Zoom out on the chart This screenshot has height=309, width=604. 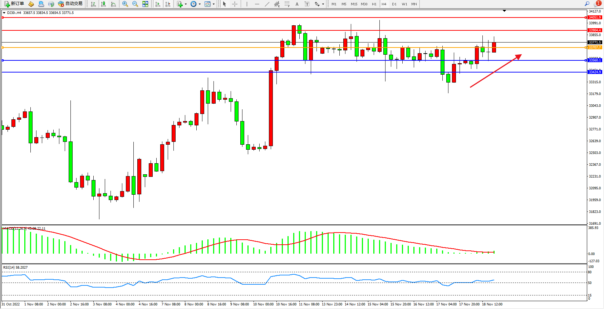tap(135, 4)
